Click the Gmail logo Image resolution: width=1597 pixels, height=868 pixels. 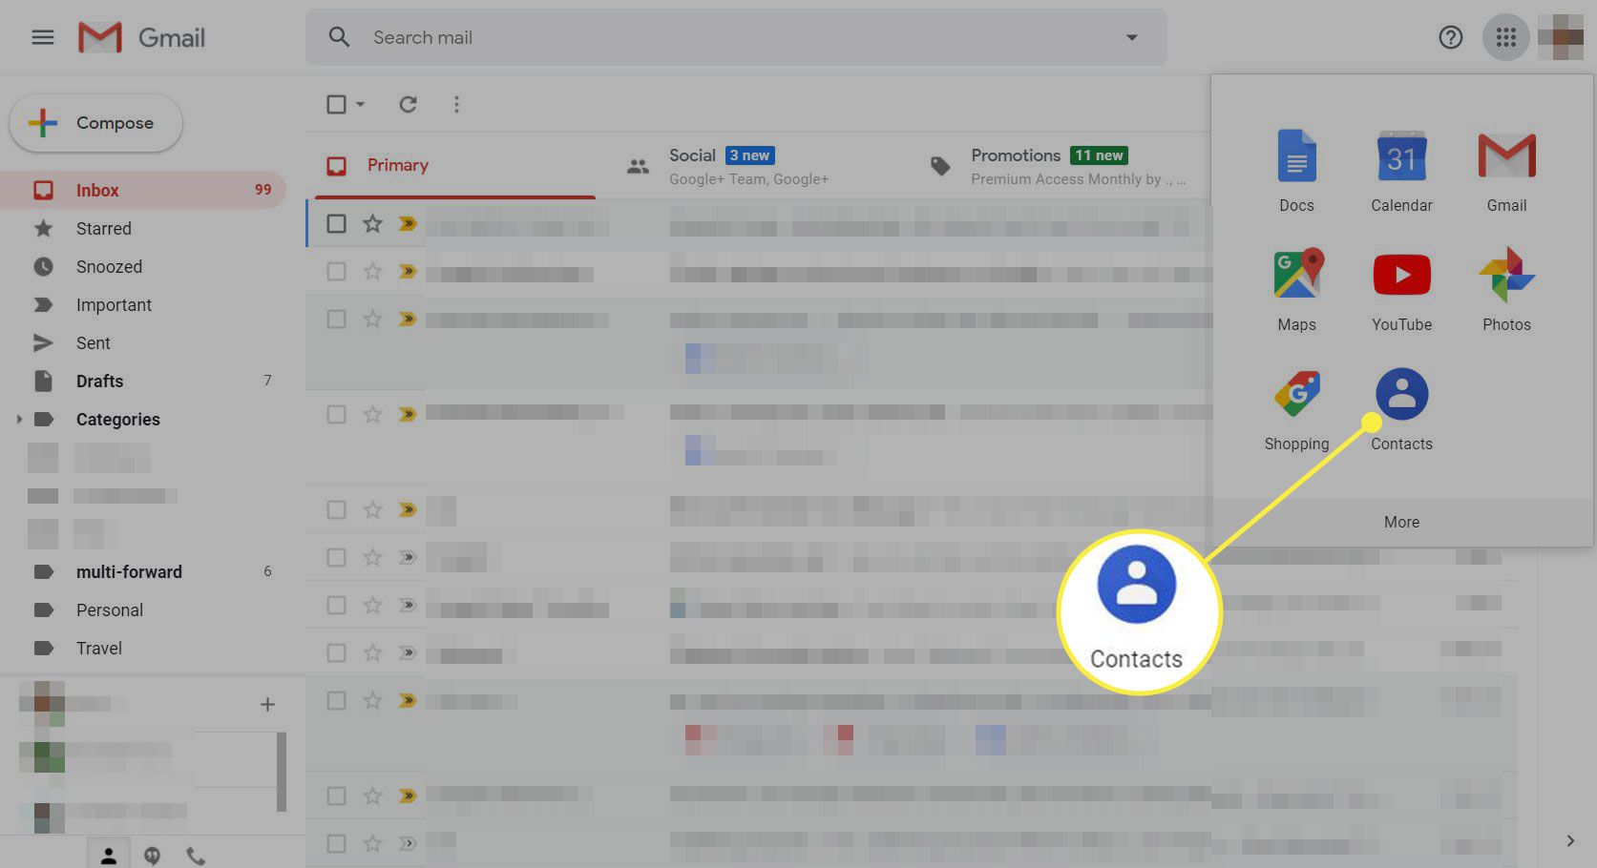click(141, 37)
